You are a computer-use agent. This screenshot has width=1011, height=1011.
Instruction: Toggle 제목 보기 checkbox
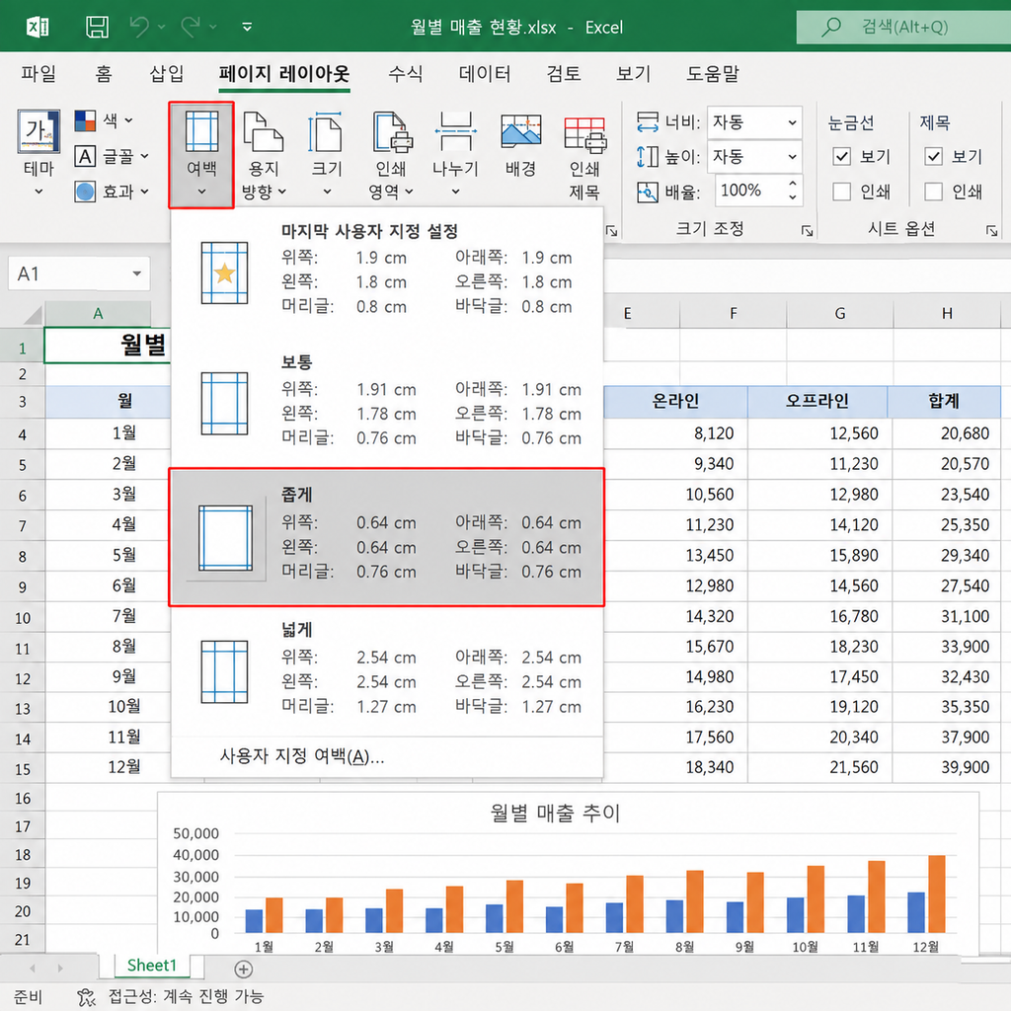coord(933,156)
